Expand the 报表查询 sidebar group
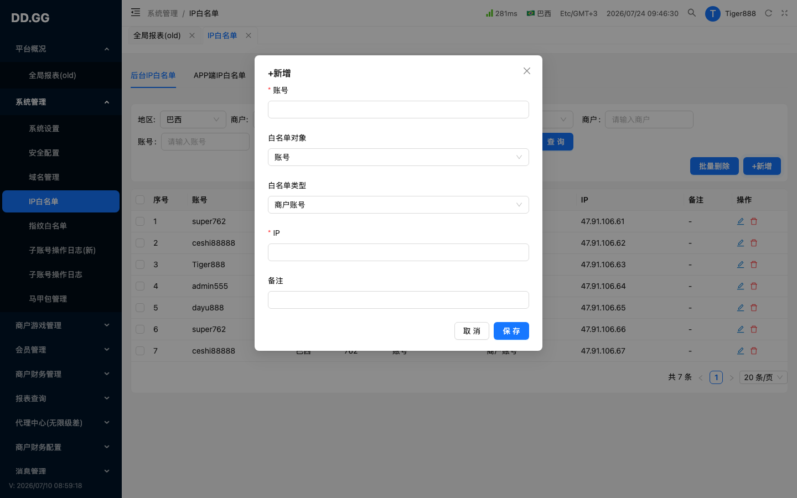797x498 pixels. [x=61, y=398]
